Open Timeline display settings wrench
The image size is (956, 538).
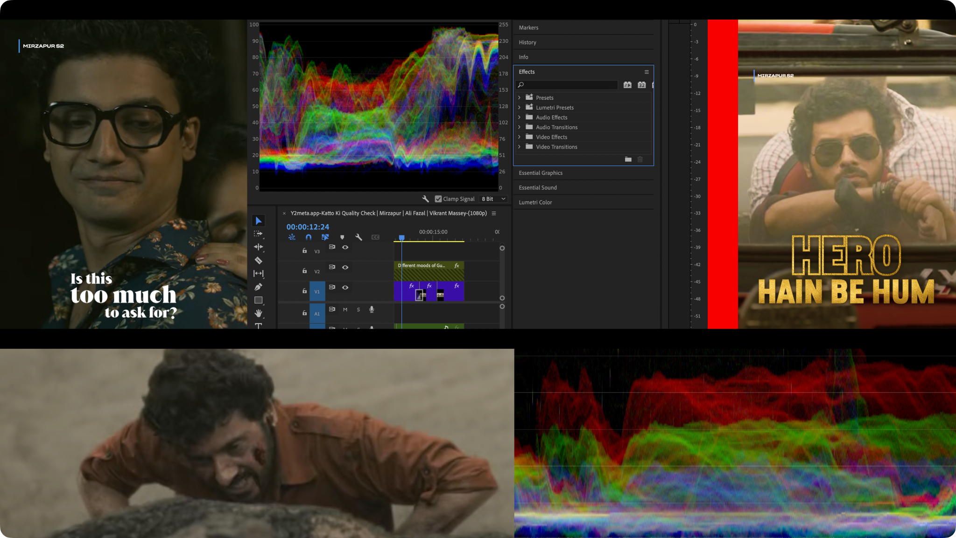point(358,237)
